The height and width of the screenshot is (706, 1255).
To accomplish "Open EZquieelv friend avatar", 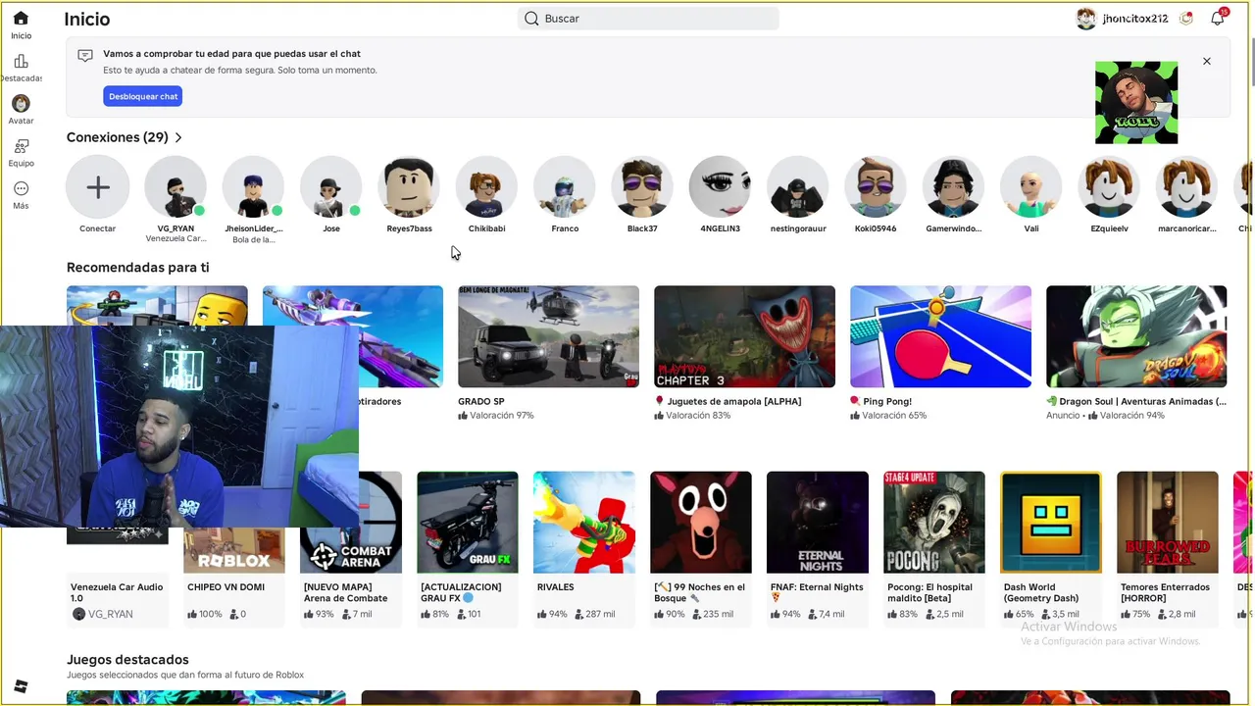I will coord(1109,186).
